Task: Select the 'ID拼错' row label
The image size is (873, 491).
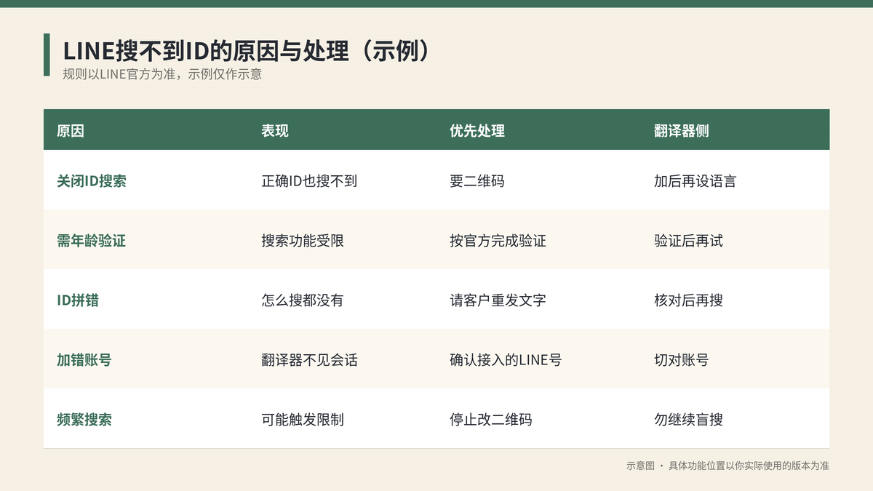Action: 78,300
